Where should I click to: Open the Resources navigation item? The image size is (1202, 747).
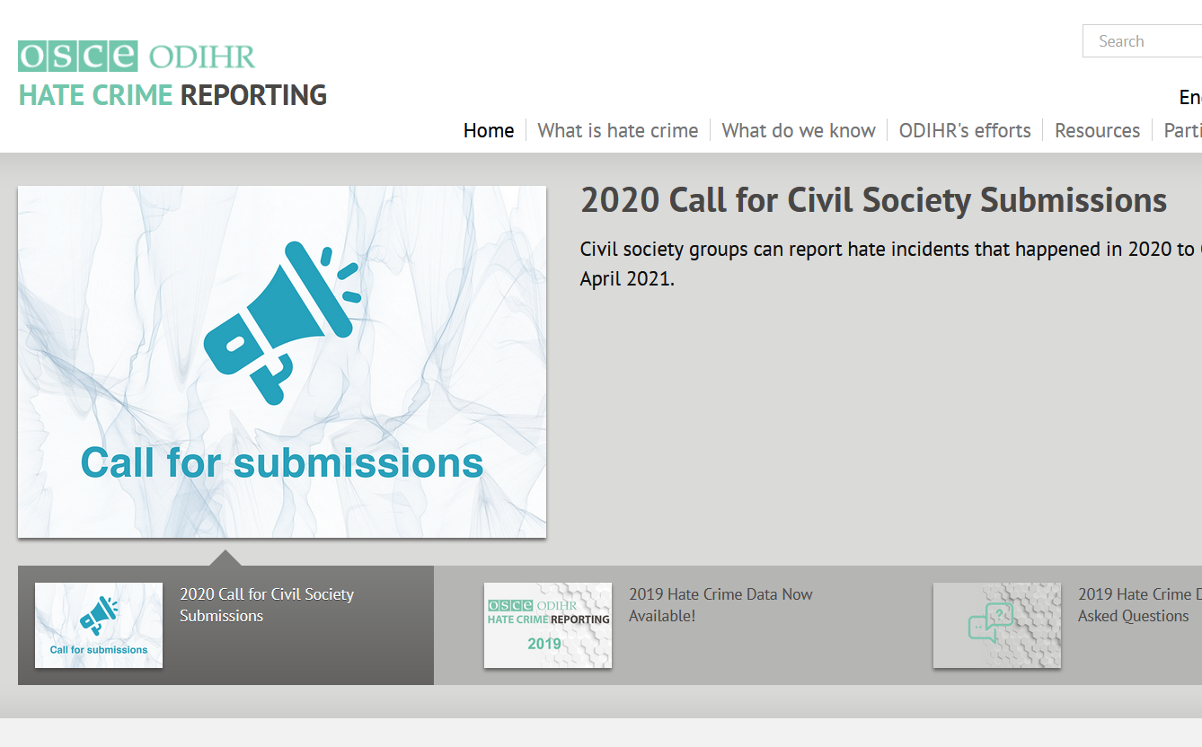(1097, 130)
